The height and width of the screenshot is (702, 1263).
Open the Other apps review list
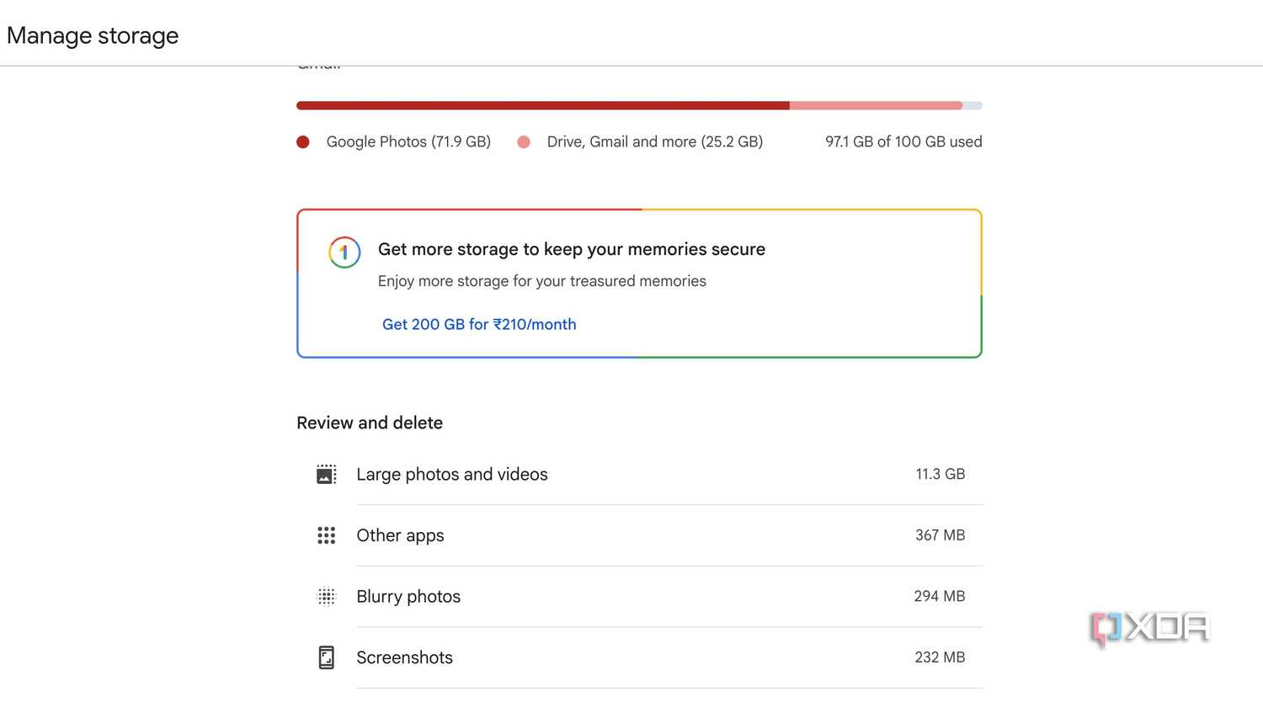click(640, 535)
